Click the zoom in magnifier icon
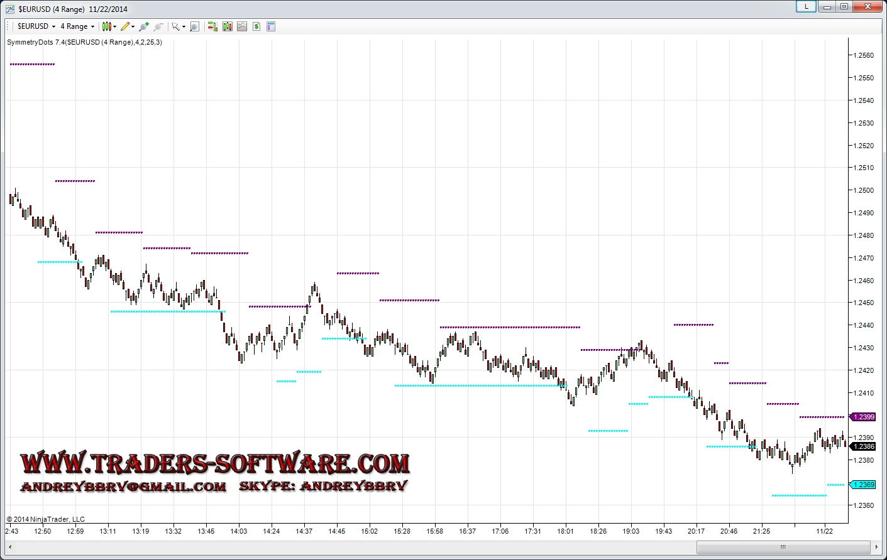The height and width of the screenshot is (560, 887). coord(144,26)
